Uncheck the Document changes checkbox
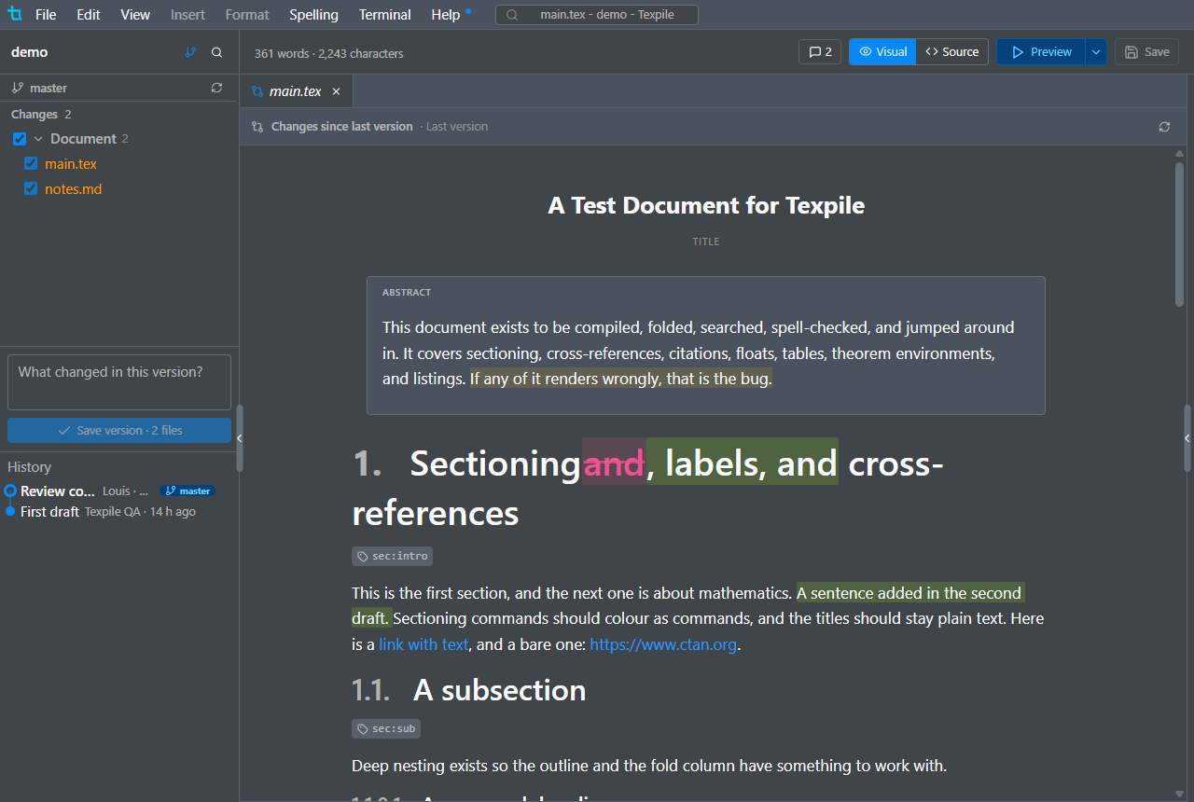Image resolution: width=1194 pixels, height=802 pixels. point(20,139)
